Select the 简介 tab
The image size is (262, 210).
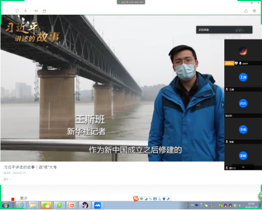(23, 198)
